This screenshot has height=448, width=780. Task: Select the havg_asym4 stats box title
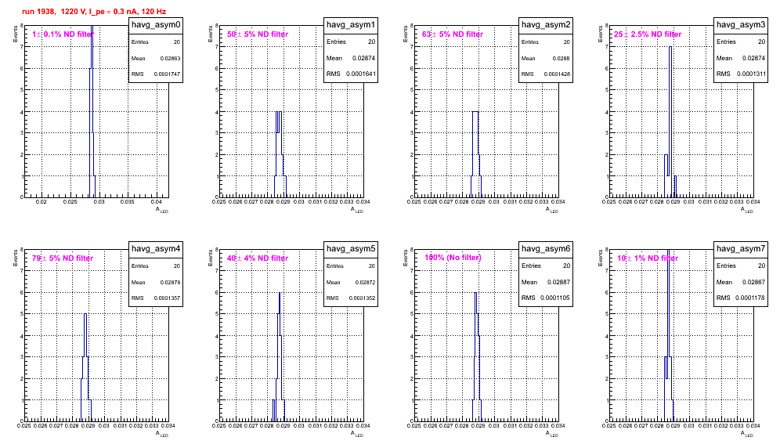pos(156,249)
